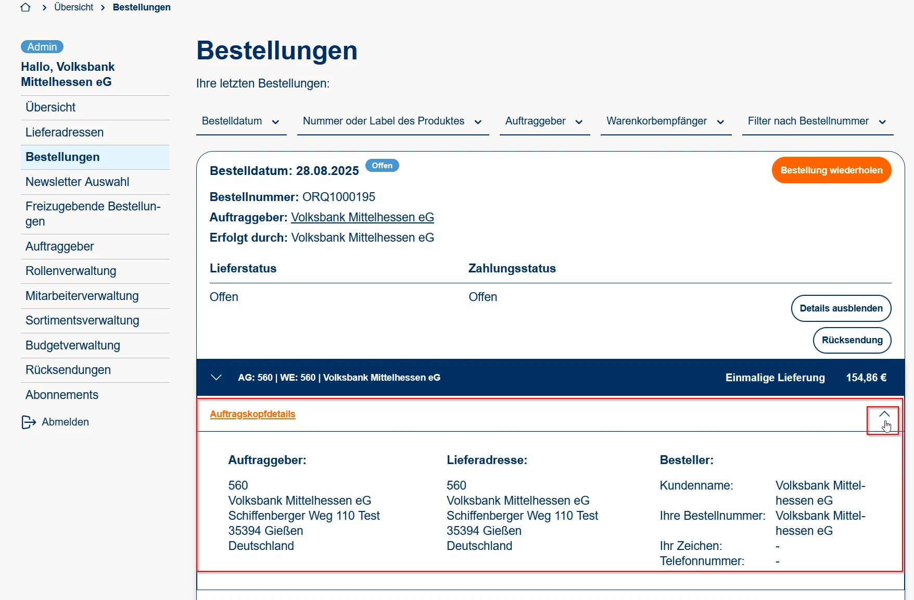Navigate to Freizugebende Bestellungen
This screenshot has height=600, width=914.
tap(93, 214)
